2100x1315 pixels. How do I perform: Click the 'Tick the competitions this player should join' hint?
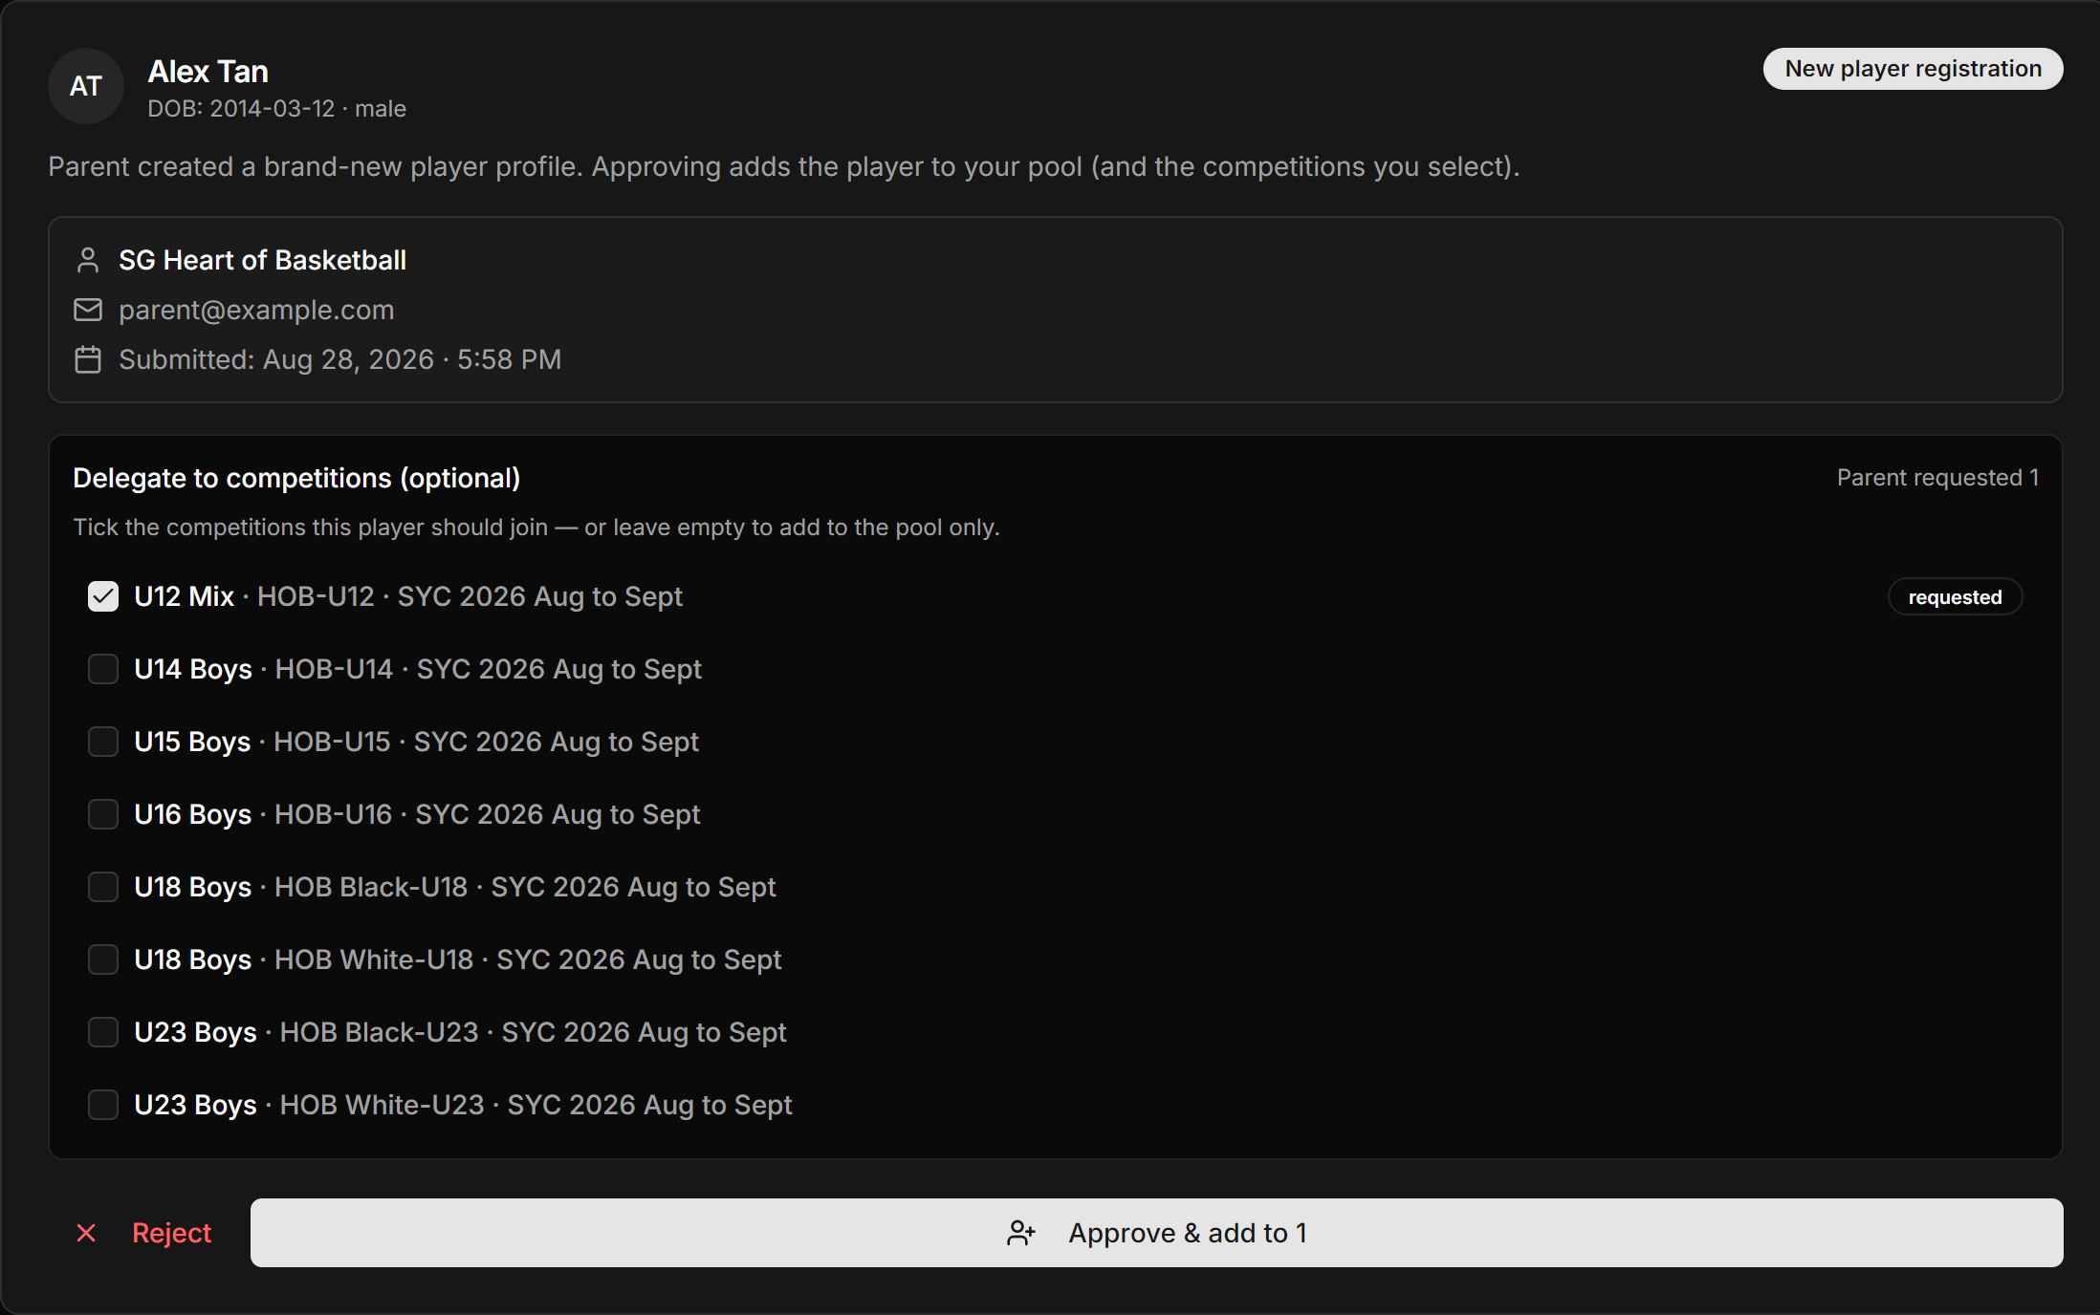pyautogui.click(x=536, y=528)
